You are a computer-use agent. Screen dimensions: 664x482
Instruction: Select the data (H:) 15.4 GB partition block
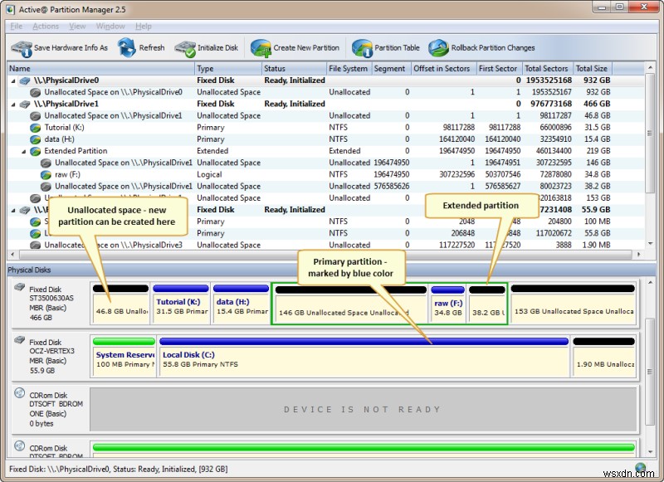(x=241, y=304)
